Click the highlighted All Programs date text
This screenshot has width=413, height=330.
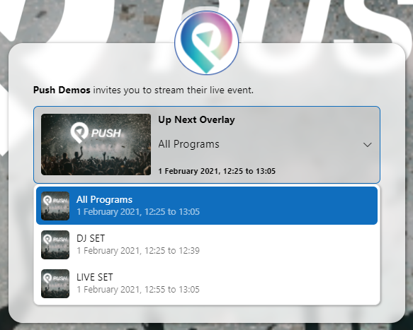coord(138,212)
